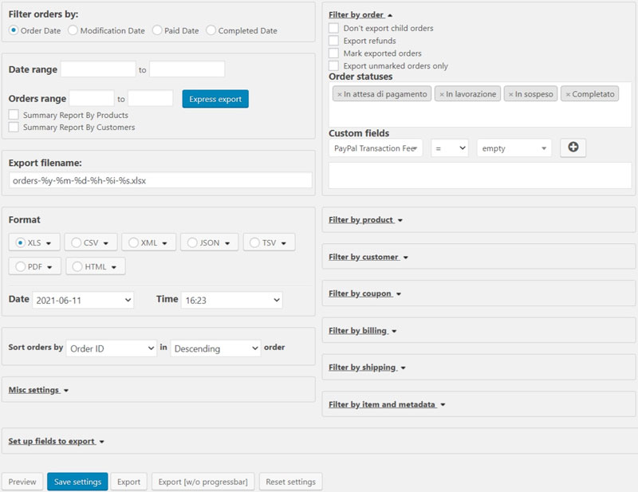
Task: Collapse the Filter by order section
Action: (360, 14)
